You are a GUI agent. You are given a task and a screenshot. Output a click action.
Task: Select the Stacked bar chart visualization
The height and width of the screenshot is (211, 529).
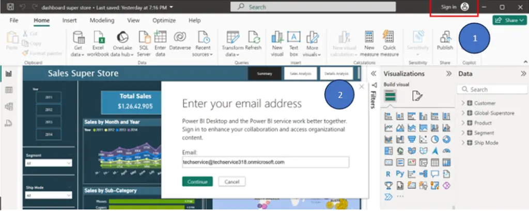tap(388, 116)
